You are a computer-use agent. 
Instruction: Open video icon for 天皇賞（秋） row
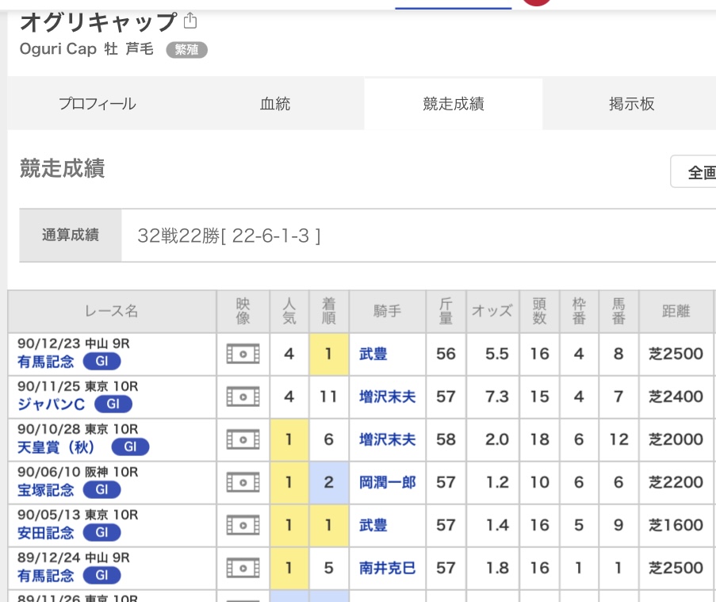(x=243, y=440)
